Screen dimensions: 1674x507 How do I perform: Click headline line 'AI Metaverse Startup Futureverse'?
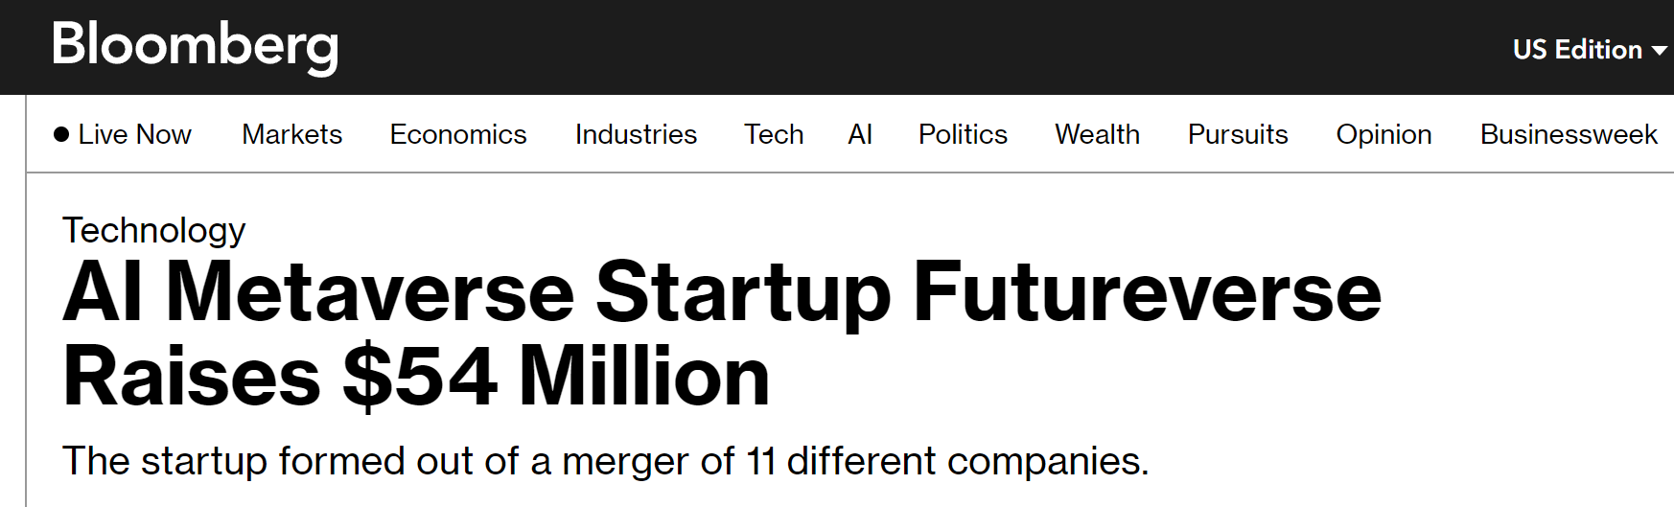722,292
